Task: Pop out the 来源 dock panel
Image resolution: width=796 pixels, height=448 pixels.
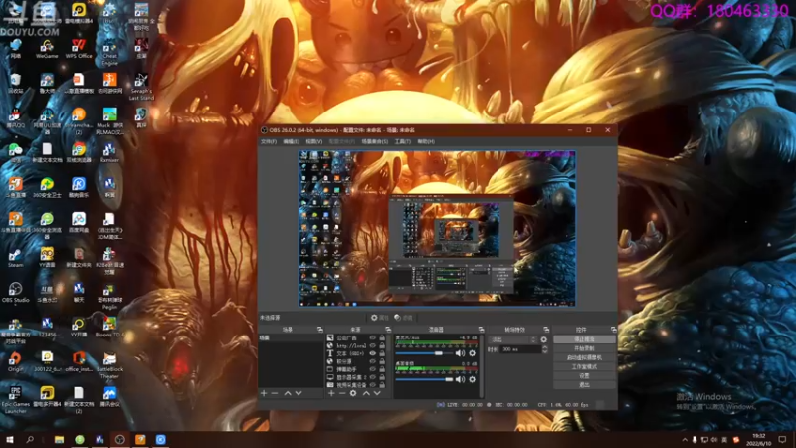Action: pyautogui.click(x=388, y=330)
